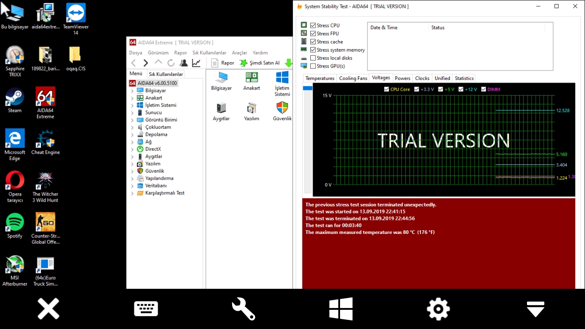Enable Stress local disks option
This screenshot has width=585, height=329.
coord(313,58)
